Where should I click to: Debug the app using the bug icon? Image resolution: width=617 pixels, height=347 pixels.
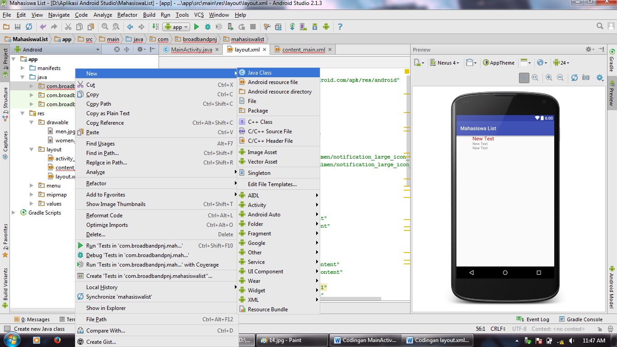coord(207,27)
